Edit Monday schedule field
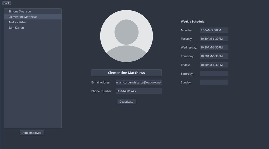Screen dimensions: 269x149 214,30
